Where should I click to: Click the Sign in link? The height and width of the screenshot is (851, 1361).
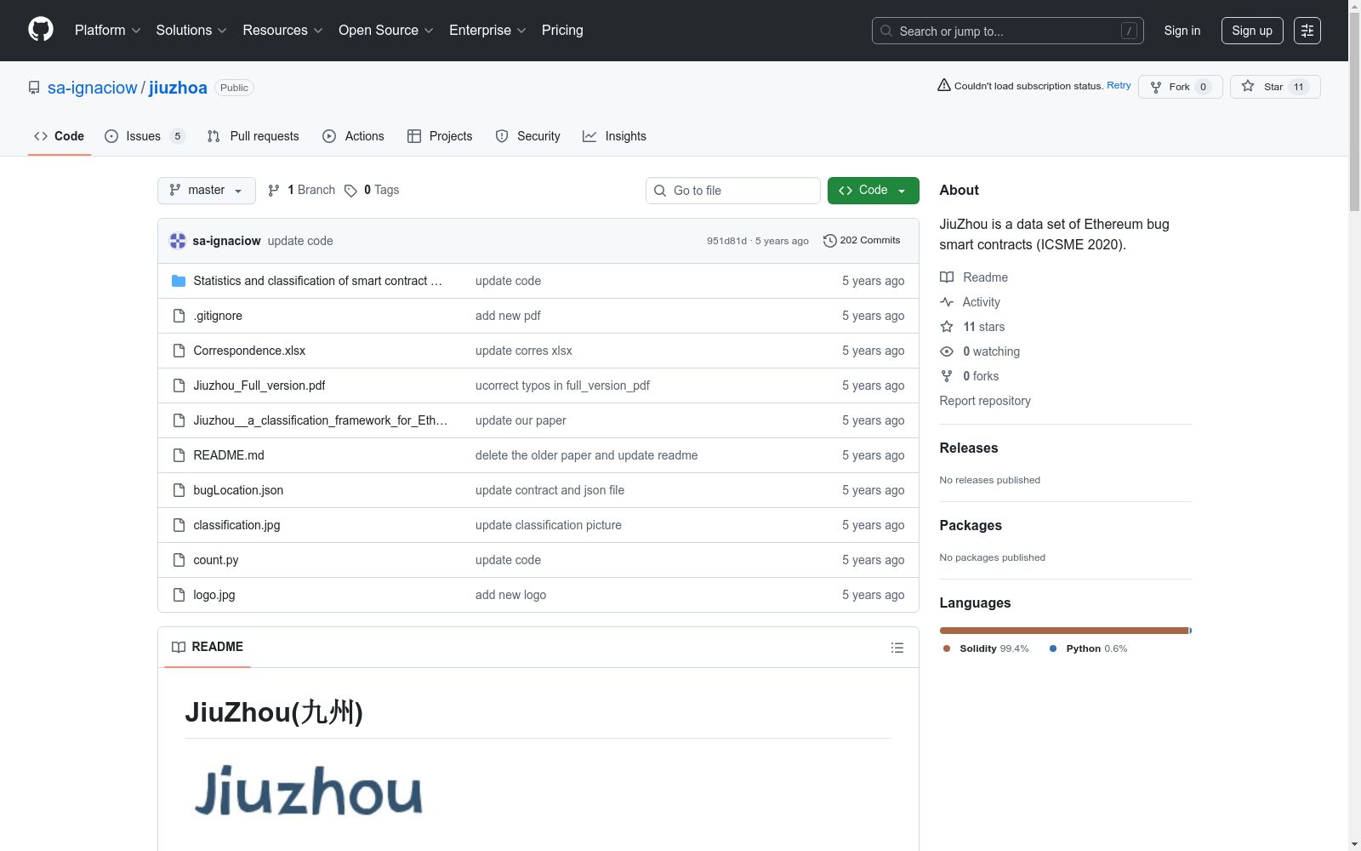coord(1182,31)
